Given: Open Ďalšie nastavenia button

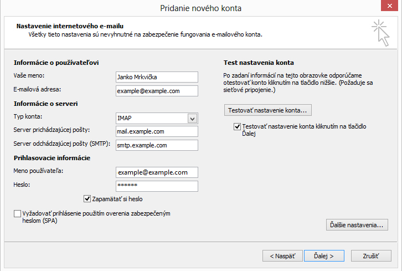Looking at the screenshot, I should tap(357, 225).
